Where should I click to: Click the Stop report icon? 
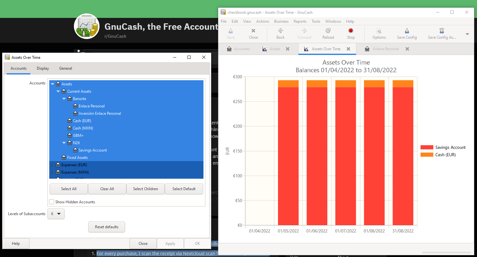(x=351, y=31)
